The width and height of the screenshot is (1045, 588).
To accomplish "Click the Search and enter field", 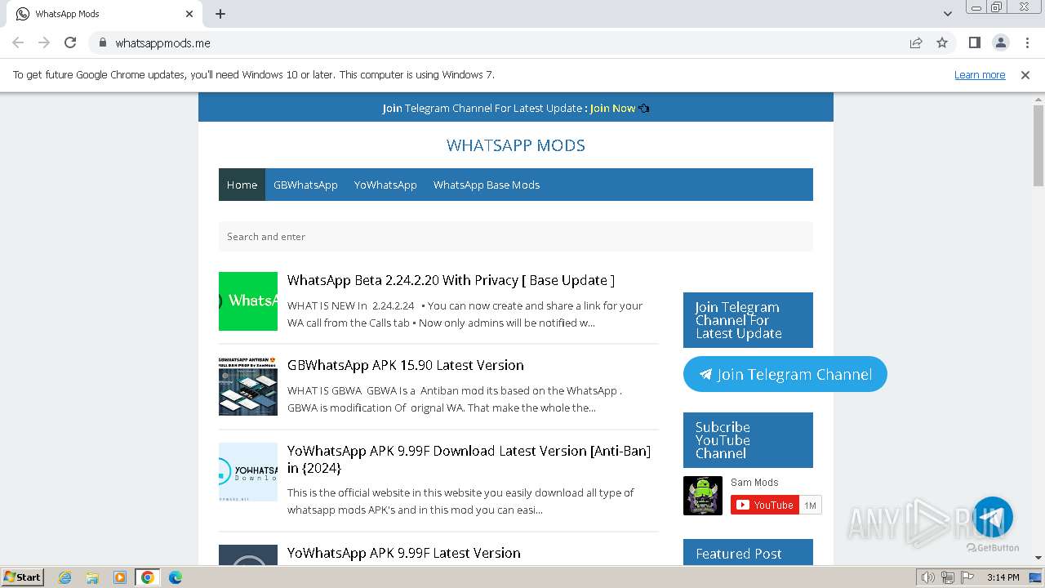I will point(516,237).
